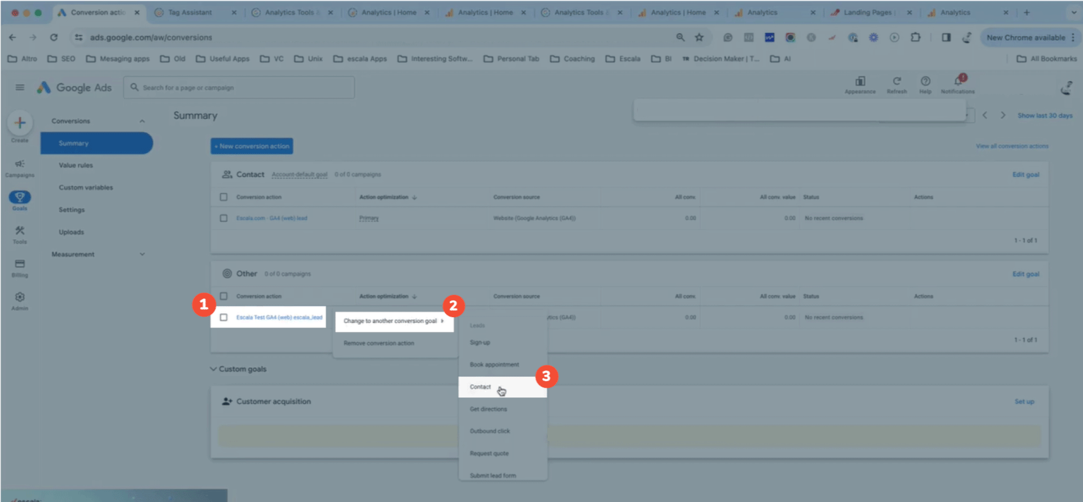Open Uploads in sidebar
Screen dimensions: 1083x502
[x=71, y=232]
